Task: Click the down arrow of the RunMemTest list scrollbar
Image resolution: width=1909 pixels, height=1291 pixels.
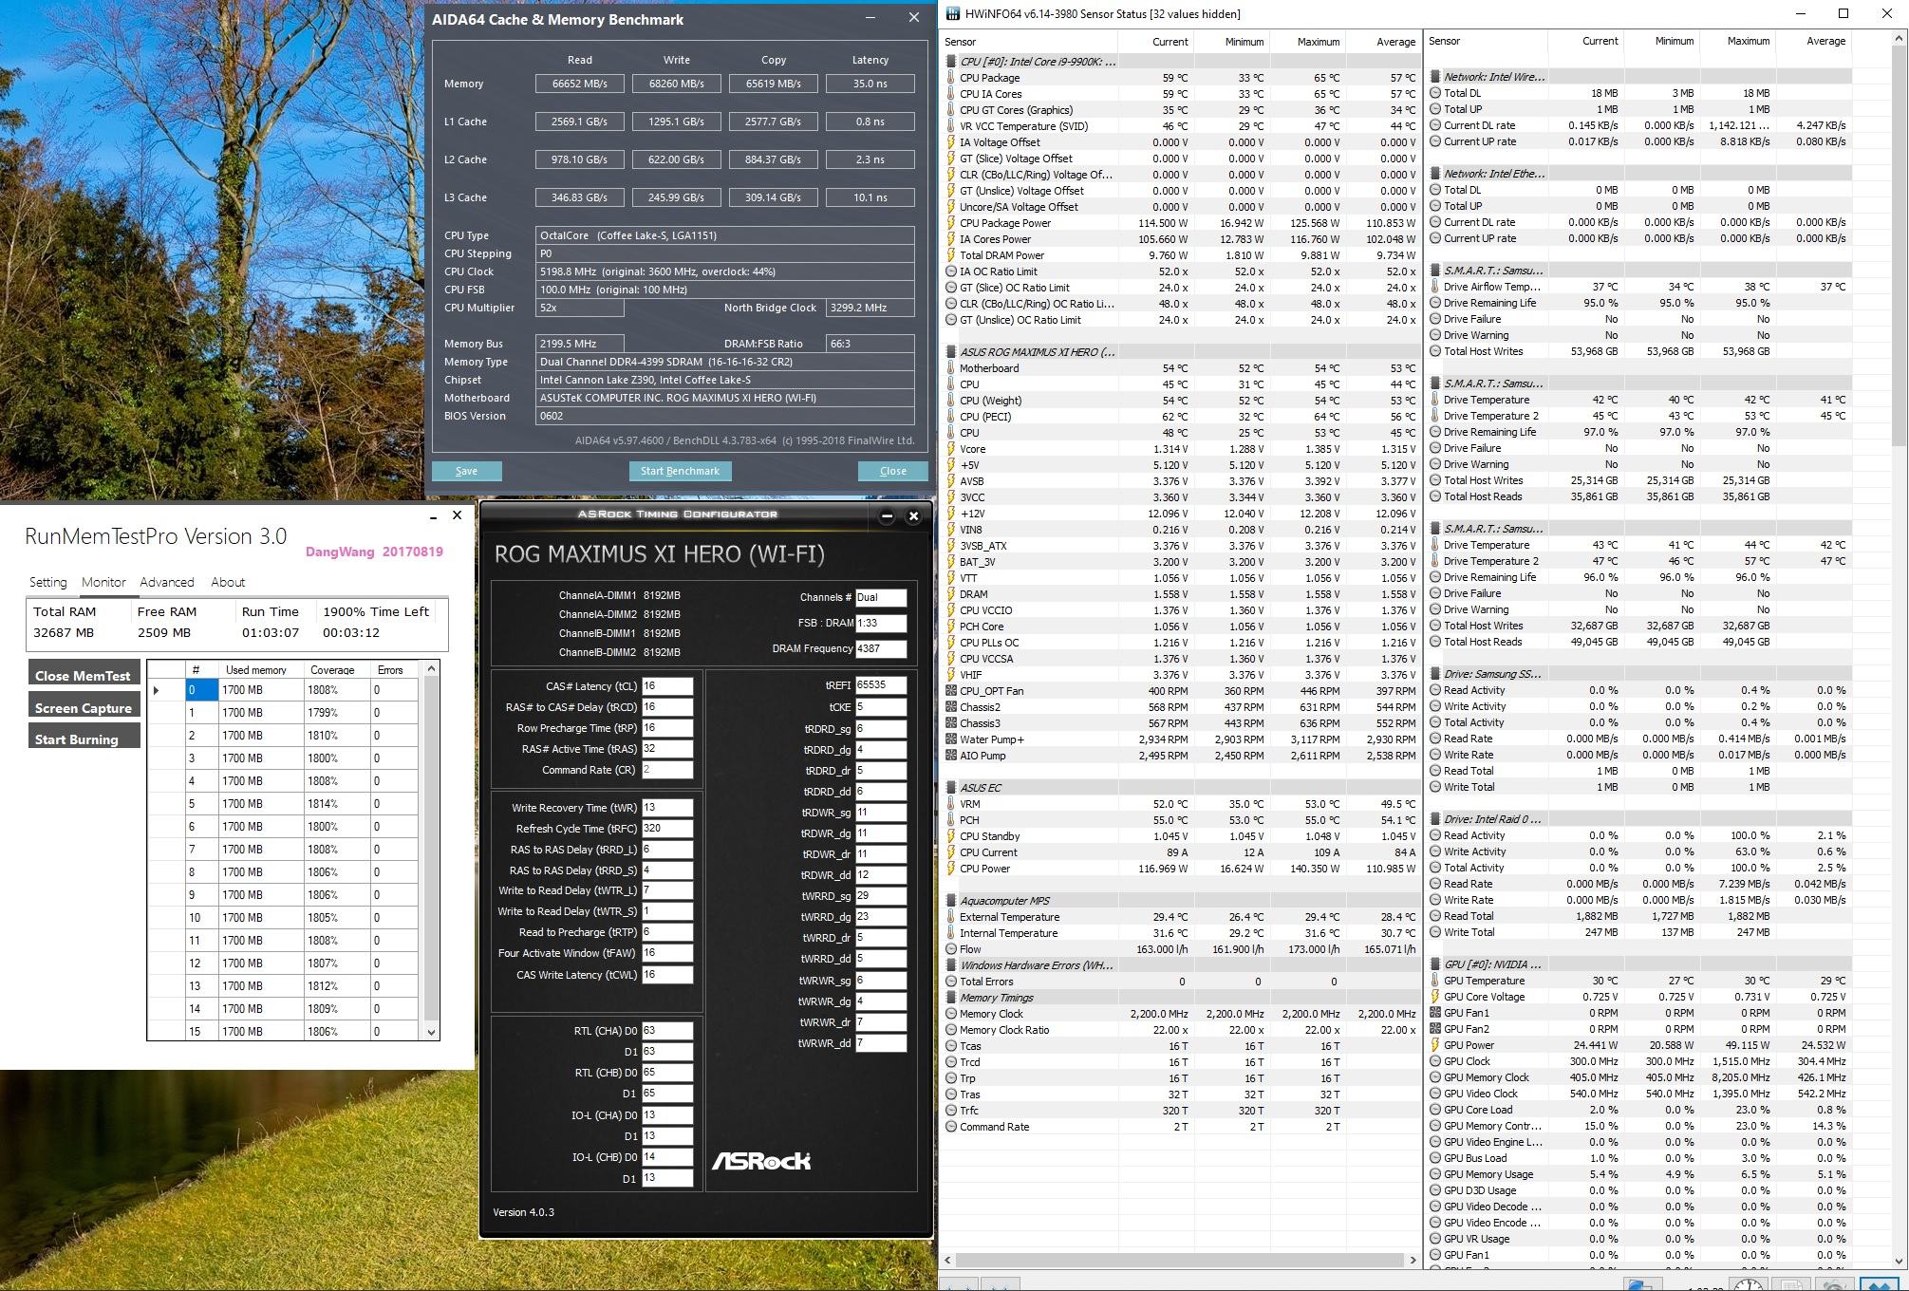Action: 431,1032
